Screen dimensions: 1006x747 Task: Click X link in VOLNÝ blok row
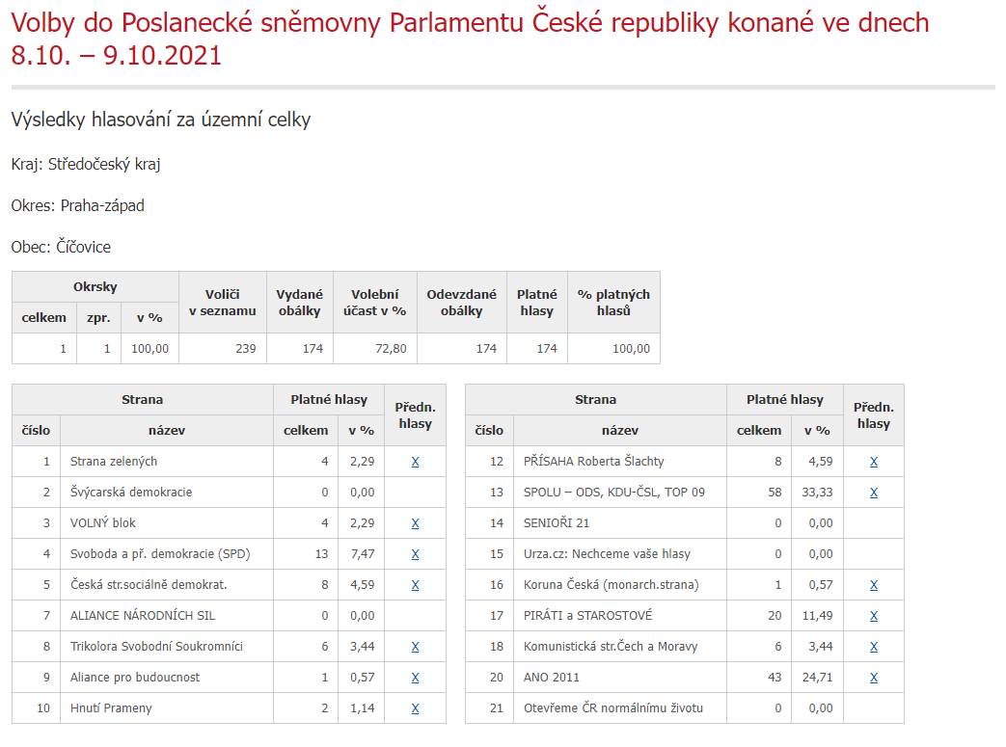[415, 523]
